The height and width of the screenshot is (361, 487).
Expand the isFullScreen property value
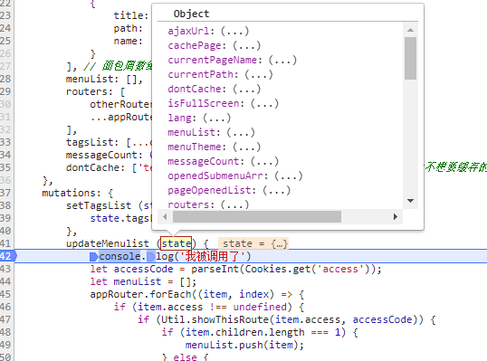pyautogui.click(x=264, y=103)
